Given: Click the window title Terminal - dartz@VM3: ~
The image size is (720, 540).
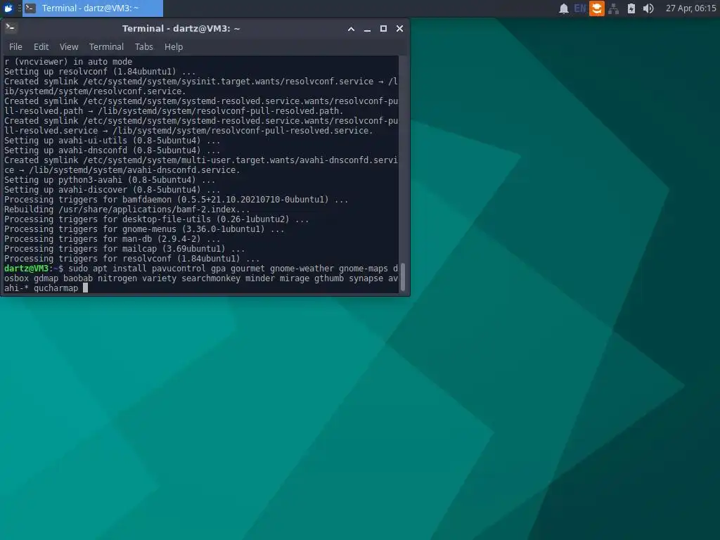Looking at the screenshot, I should click(x=181, y=28).
